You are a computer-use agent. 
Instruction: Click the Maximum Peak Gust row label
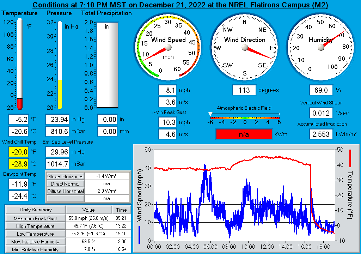click(x=36, y=218)
